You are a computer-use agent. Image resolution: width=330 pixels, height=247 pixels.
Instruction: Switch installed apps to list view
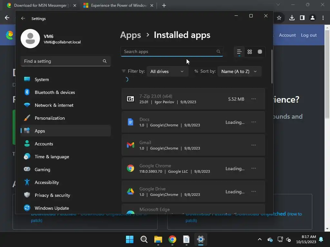[239, 52]
